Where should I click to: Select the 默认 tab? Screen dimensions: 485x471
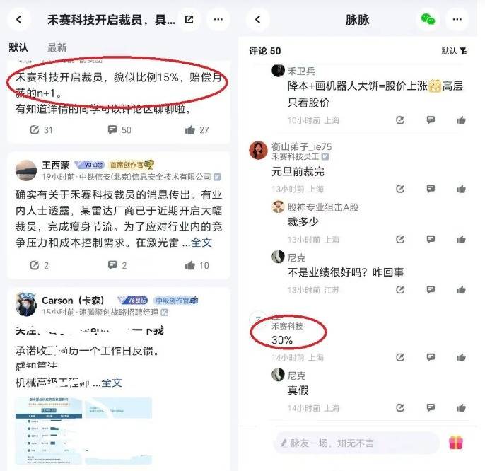tap(18, 47)
